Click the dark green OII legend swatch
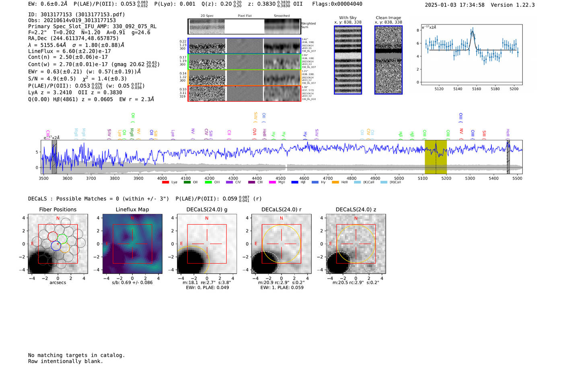The image size is (563, 383). coord(187,182)
